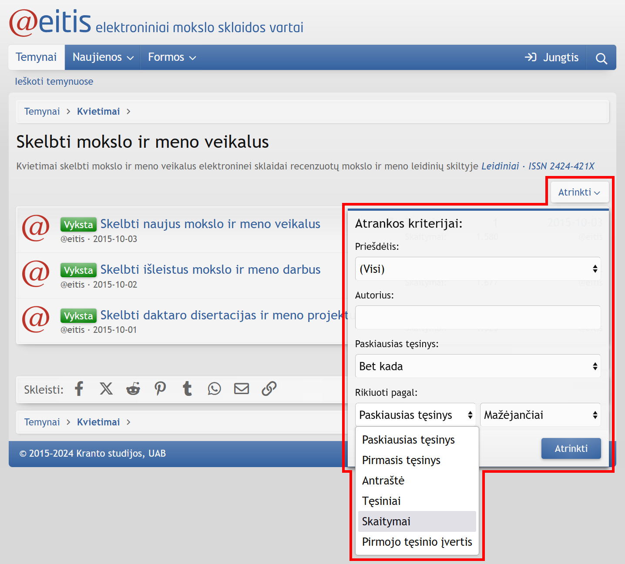Screen dimensions: 625x564
Task: Select 'Pirmojo tęsinio įvertis' option
Action: pos(417,542)
